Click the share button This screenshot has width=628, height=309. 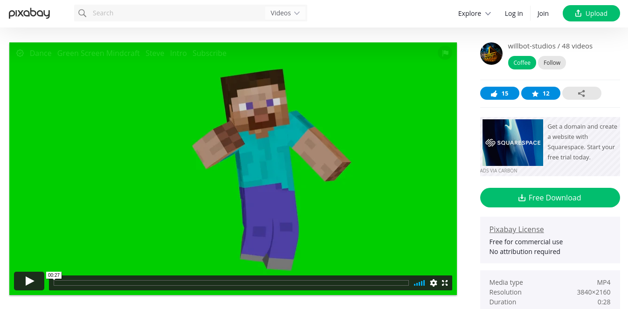tap(582, 94)
